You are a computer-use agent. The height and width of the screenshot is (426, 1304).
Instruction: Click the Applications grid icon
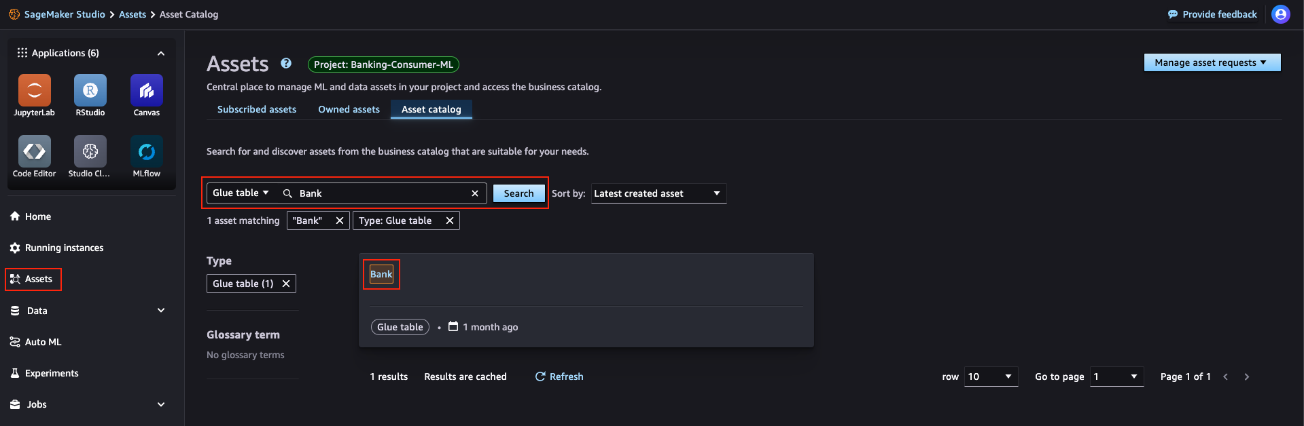22,53
